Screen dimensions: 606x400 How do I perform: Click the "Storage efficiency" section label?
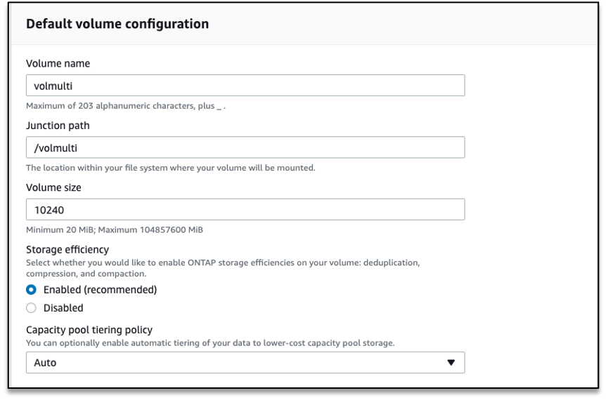[x=67, y=249]
